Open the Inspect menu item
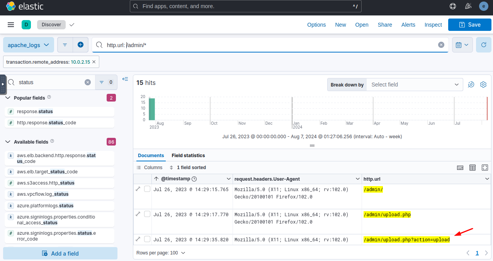493x261 pixels. tap(433, 25)
